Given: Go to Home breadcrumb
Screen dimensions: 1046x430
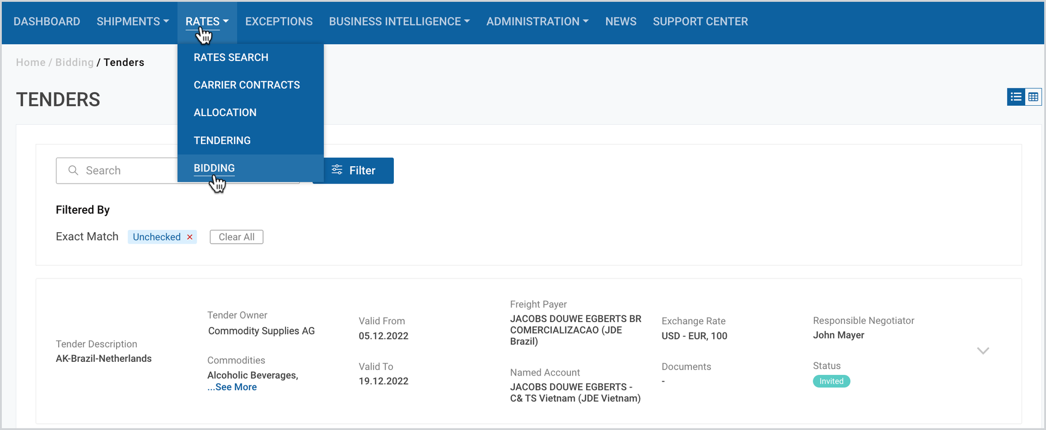Looking at the screenshot, I should (x=31, y=63).
